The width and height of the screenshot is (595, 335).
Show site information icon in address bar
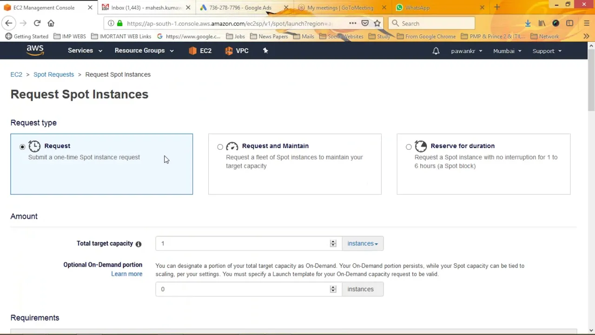click(x=111, y=23)
